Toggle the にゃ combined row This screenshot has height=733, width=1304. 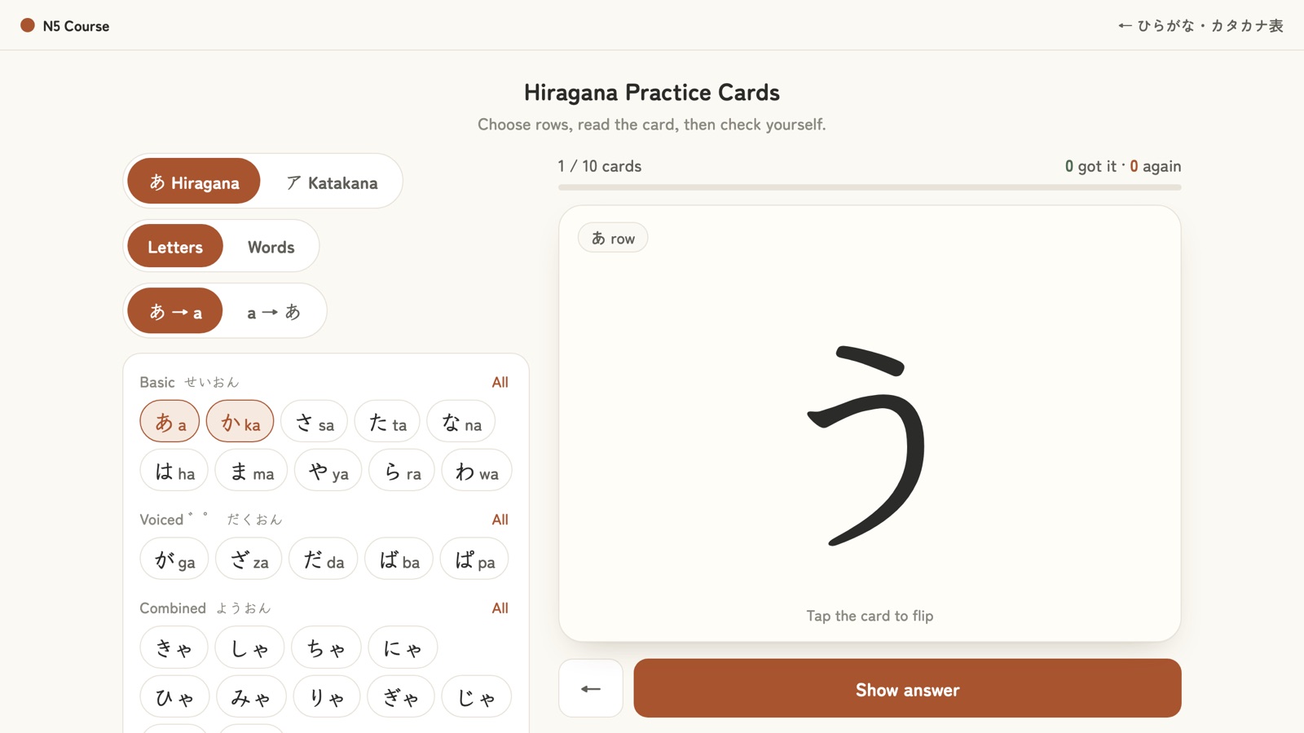tap(403, 647)
